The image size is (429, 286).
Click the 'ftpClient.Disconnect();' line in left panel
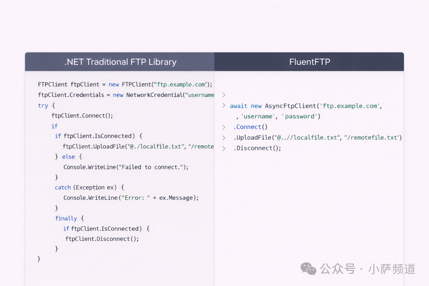102,239
